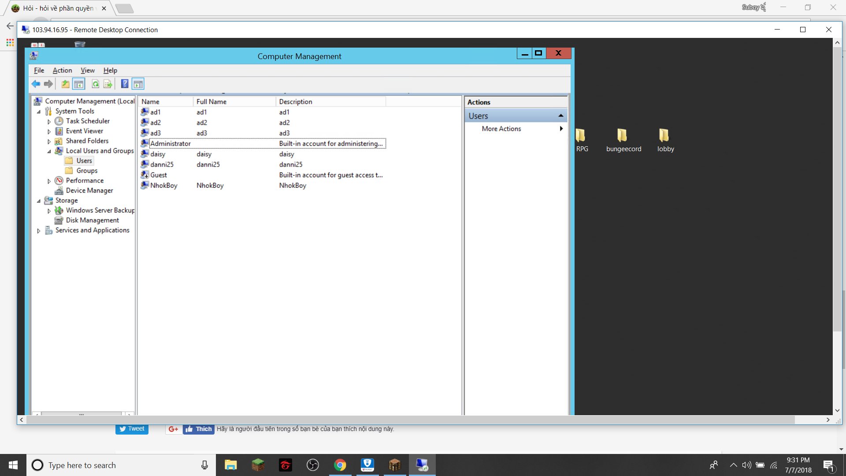Viewport: 846px width, 476px height.
Task: Toggle Show/Hide Console Tree button
Action: (x=79, y=84)
